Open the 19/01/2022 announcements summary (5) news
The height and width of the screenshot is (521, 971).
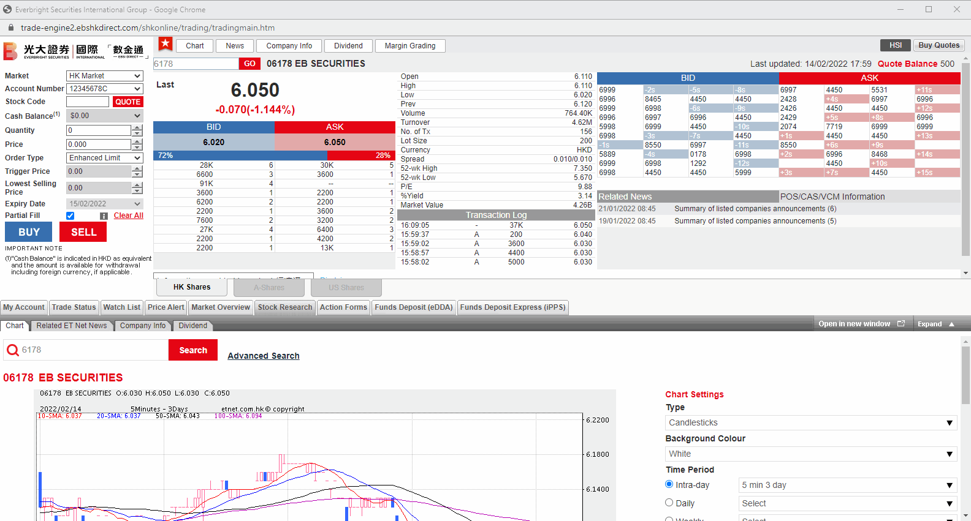click(755, 221)
